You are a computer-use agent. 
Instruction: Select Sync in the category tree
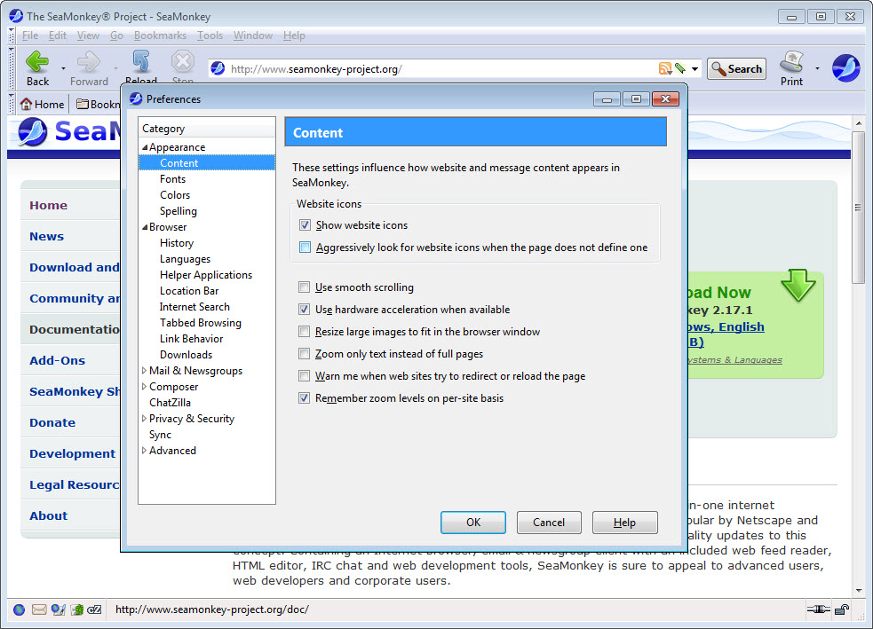(x=161, y=435)
